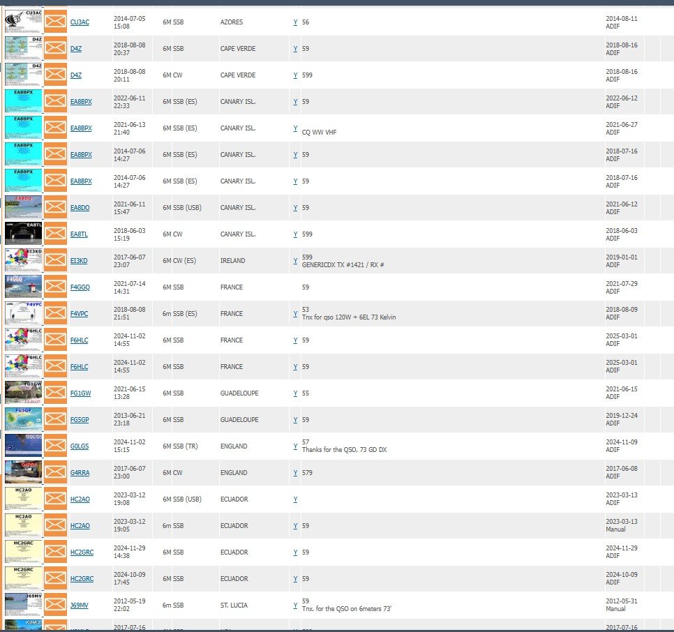Click the envelope icon beside CU3AC

(x=56, y=22)
